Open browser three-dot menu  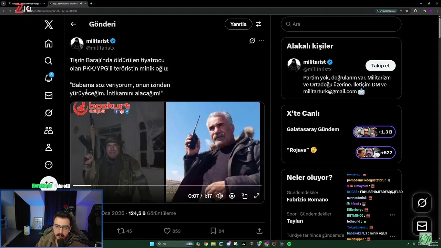(437, 11)
